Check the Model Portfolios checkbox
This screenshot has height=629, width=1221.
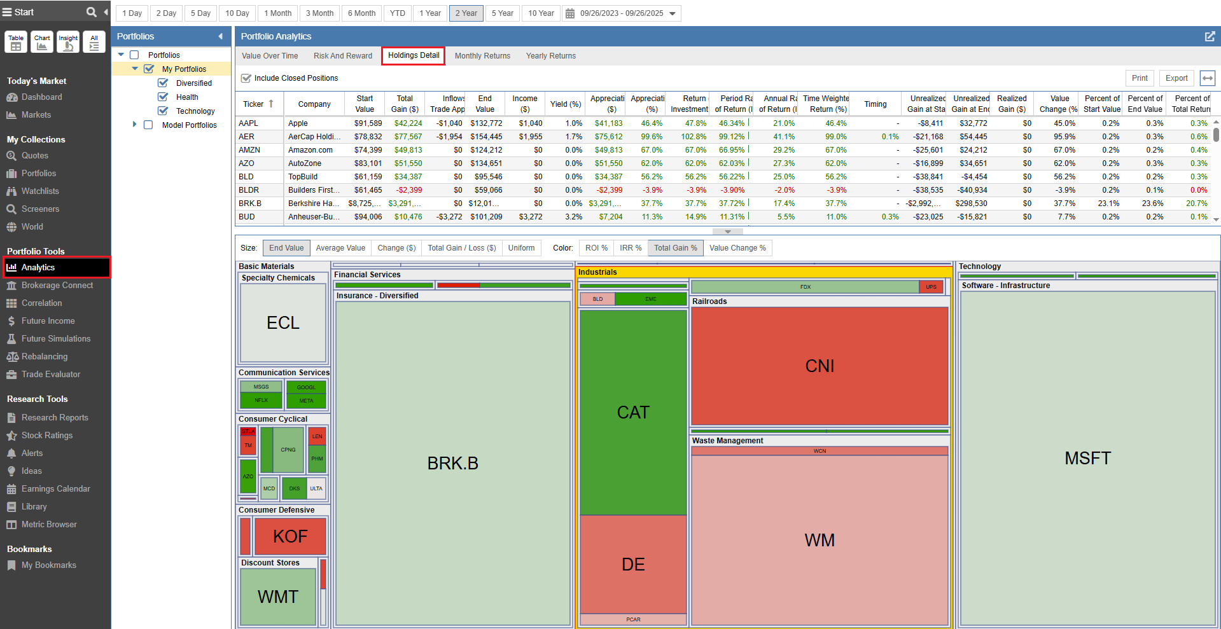point(148,125)
